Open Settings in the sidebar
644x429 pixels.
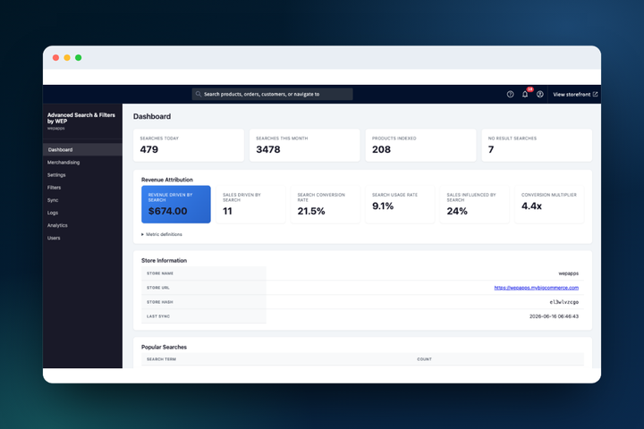[56, 175]
